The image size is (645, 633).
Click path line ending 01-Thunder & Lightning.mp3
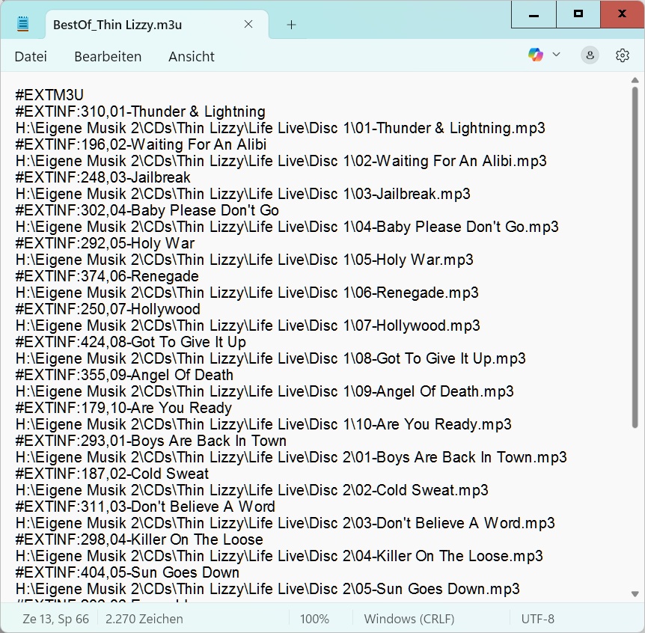click(x=280, y=128)
